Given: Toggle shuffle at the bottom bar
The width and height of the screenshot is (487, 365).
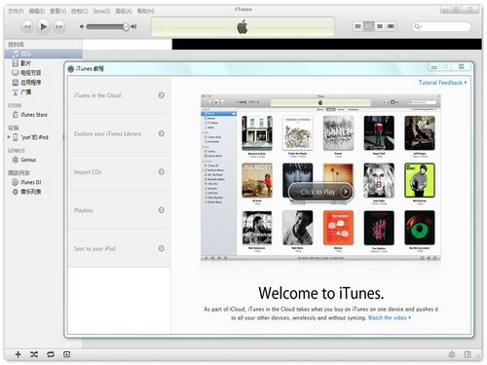Looking at the screenshot, I should [34, 354].
